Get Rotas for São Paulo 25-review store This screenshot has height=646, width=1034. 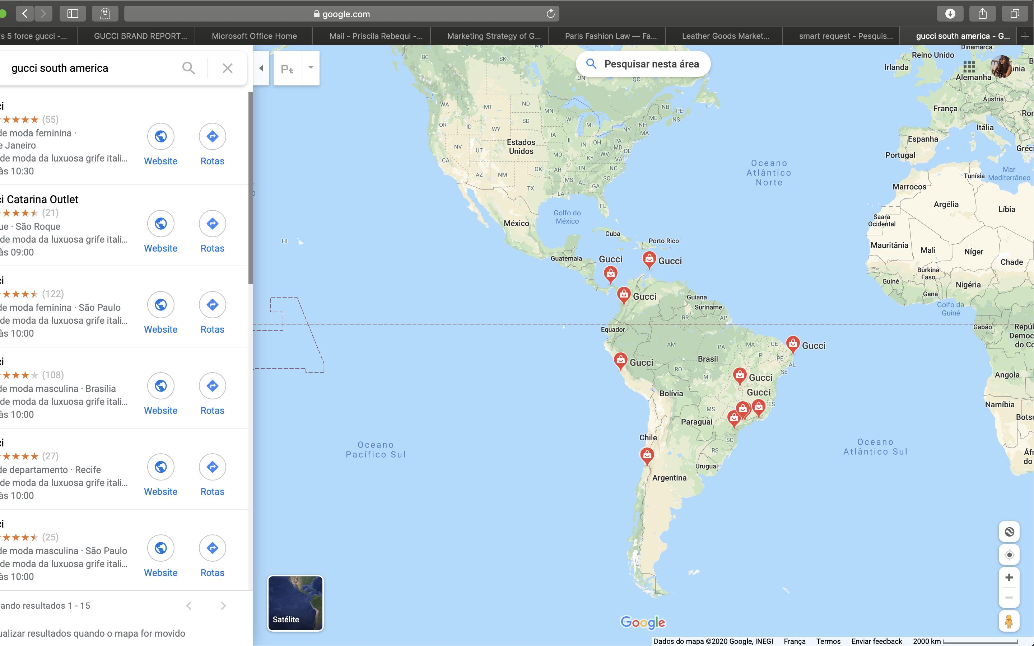tap(212, 548)
